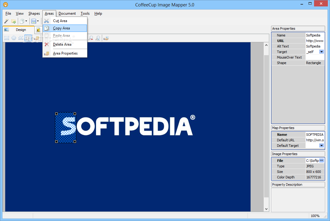Click the Area Properties menu icon
This screenshot has height=221, width=330.
pyautogui.click(x=47, y=53)
